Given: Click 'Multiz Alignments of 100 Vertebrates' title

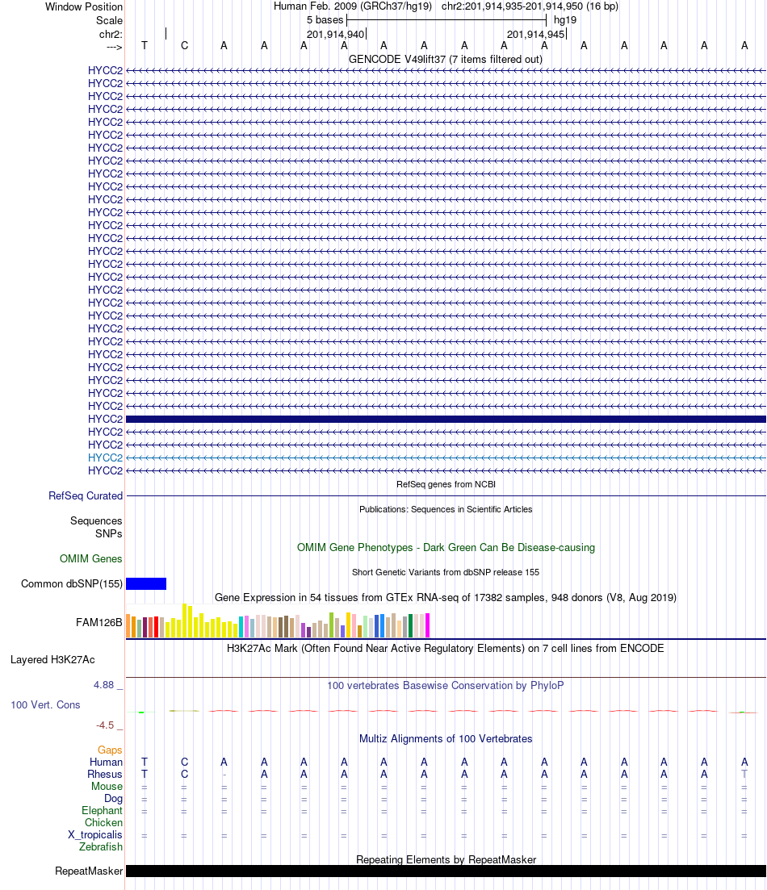Looking at the screenshot, I should point(446,738).
